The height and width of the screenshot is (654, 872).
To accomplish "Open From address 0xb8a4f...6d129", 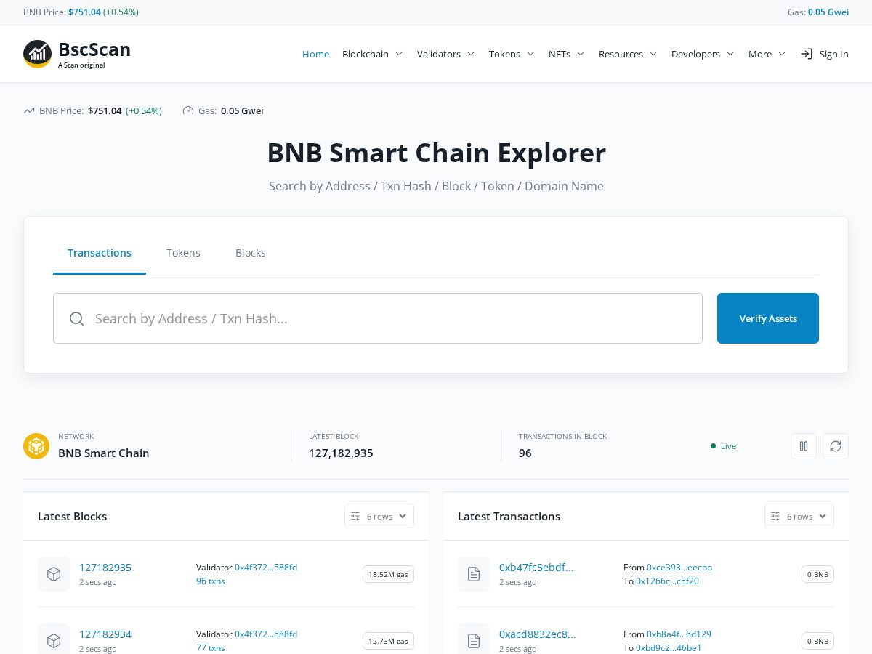I will [679, 634].
